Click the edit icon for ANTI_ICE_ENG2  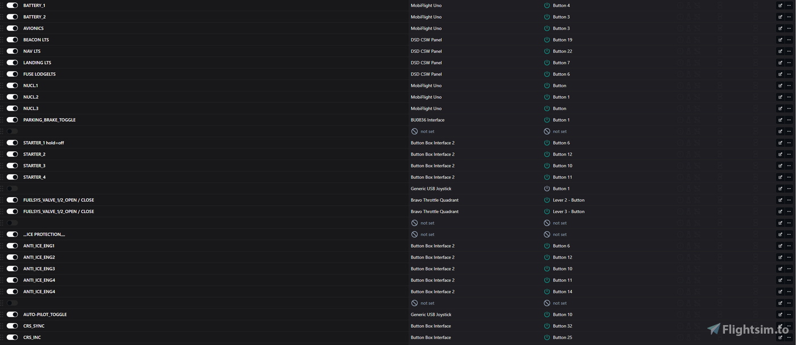pyautogui.click(x=780, y=257)
